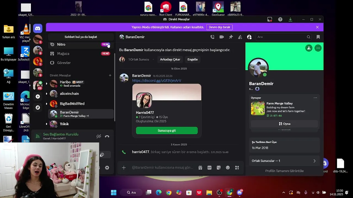Open the Windows Start menu
This screenshot has width=353, height=198.
click(114, 193)
